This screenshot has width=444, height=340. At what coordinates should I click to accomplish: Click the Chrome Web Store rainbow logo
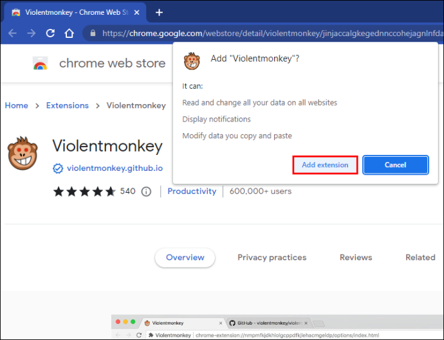[x=40, y=63]
